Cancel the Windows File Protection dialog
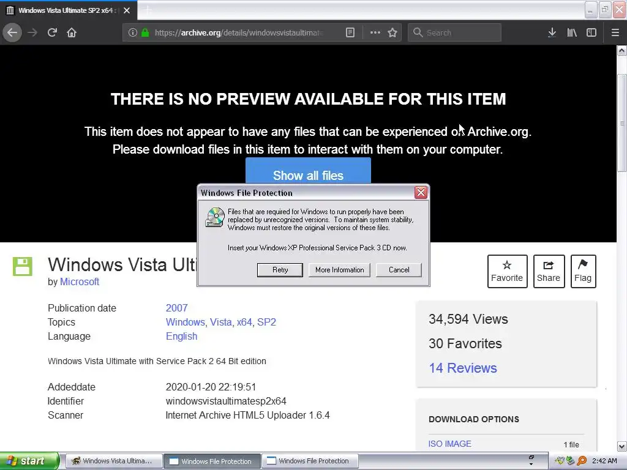 click(x=399, y=270)
